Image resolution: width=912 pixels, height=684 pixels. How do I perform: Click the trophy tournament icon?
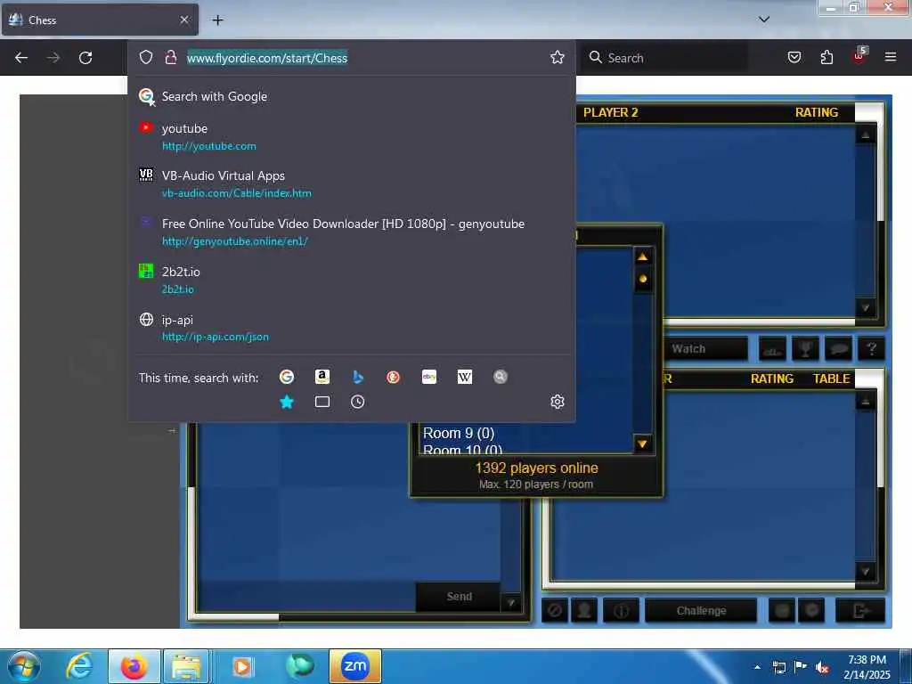805,349
